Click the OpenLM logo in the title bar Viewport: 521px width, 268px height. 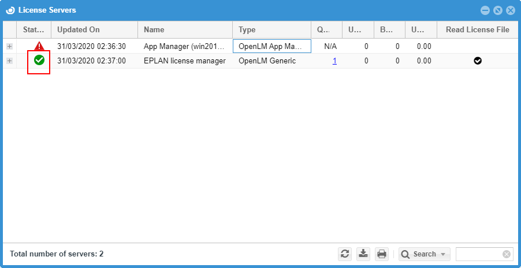pos(10,10)
